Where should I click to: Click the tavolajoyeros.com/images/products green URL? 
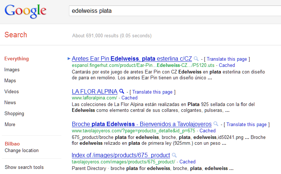(x=123, y=162)
